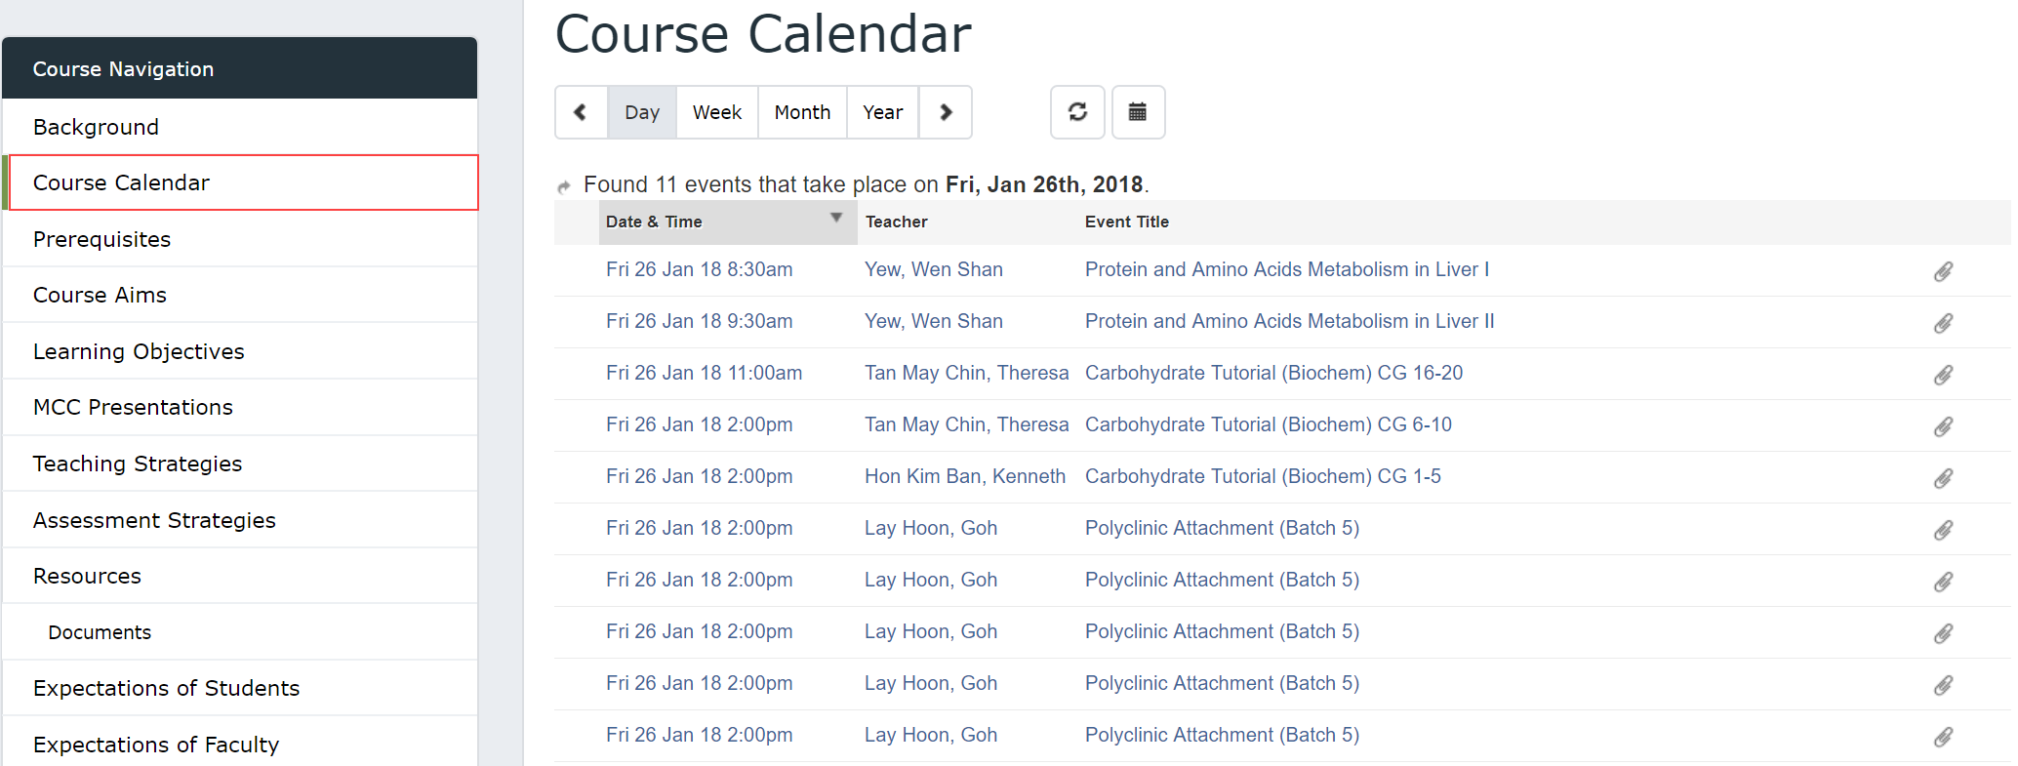The image size is (2018, 766).
Task: Open Documents under Resources
Action: pos(241,632)
